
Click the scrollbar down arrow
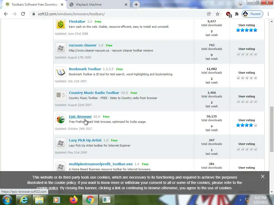pyautogui.click(x=272, y=192)
